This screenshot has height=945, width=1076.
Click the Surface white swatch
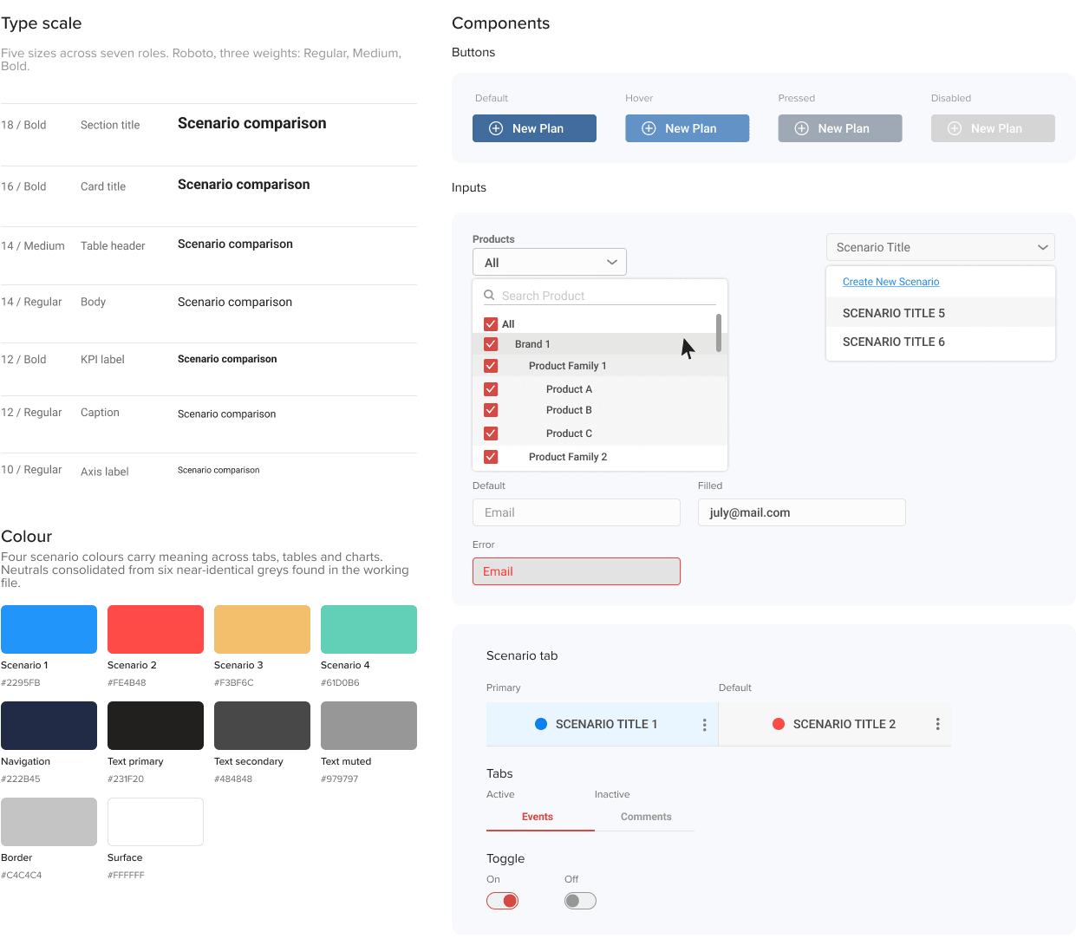pyautogui.click(x=155, y=822)
